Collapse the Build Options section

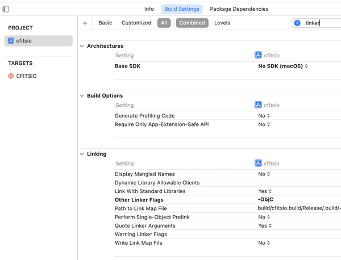pos(82,96)
